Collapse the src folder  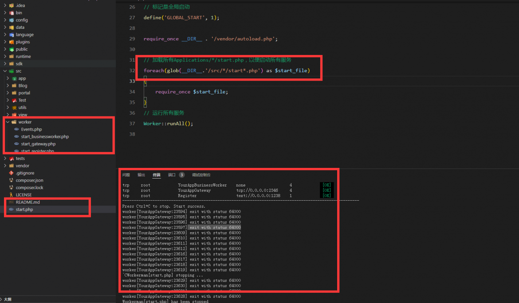(5, 71)
